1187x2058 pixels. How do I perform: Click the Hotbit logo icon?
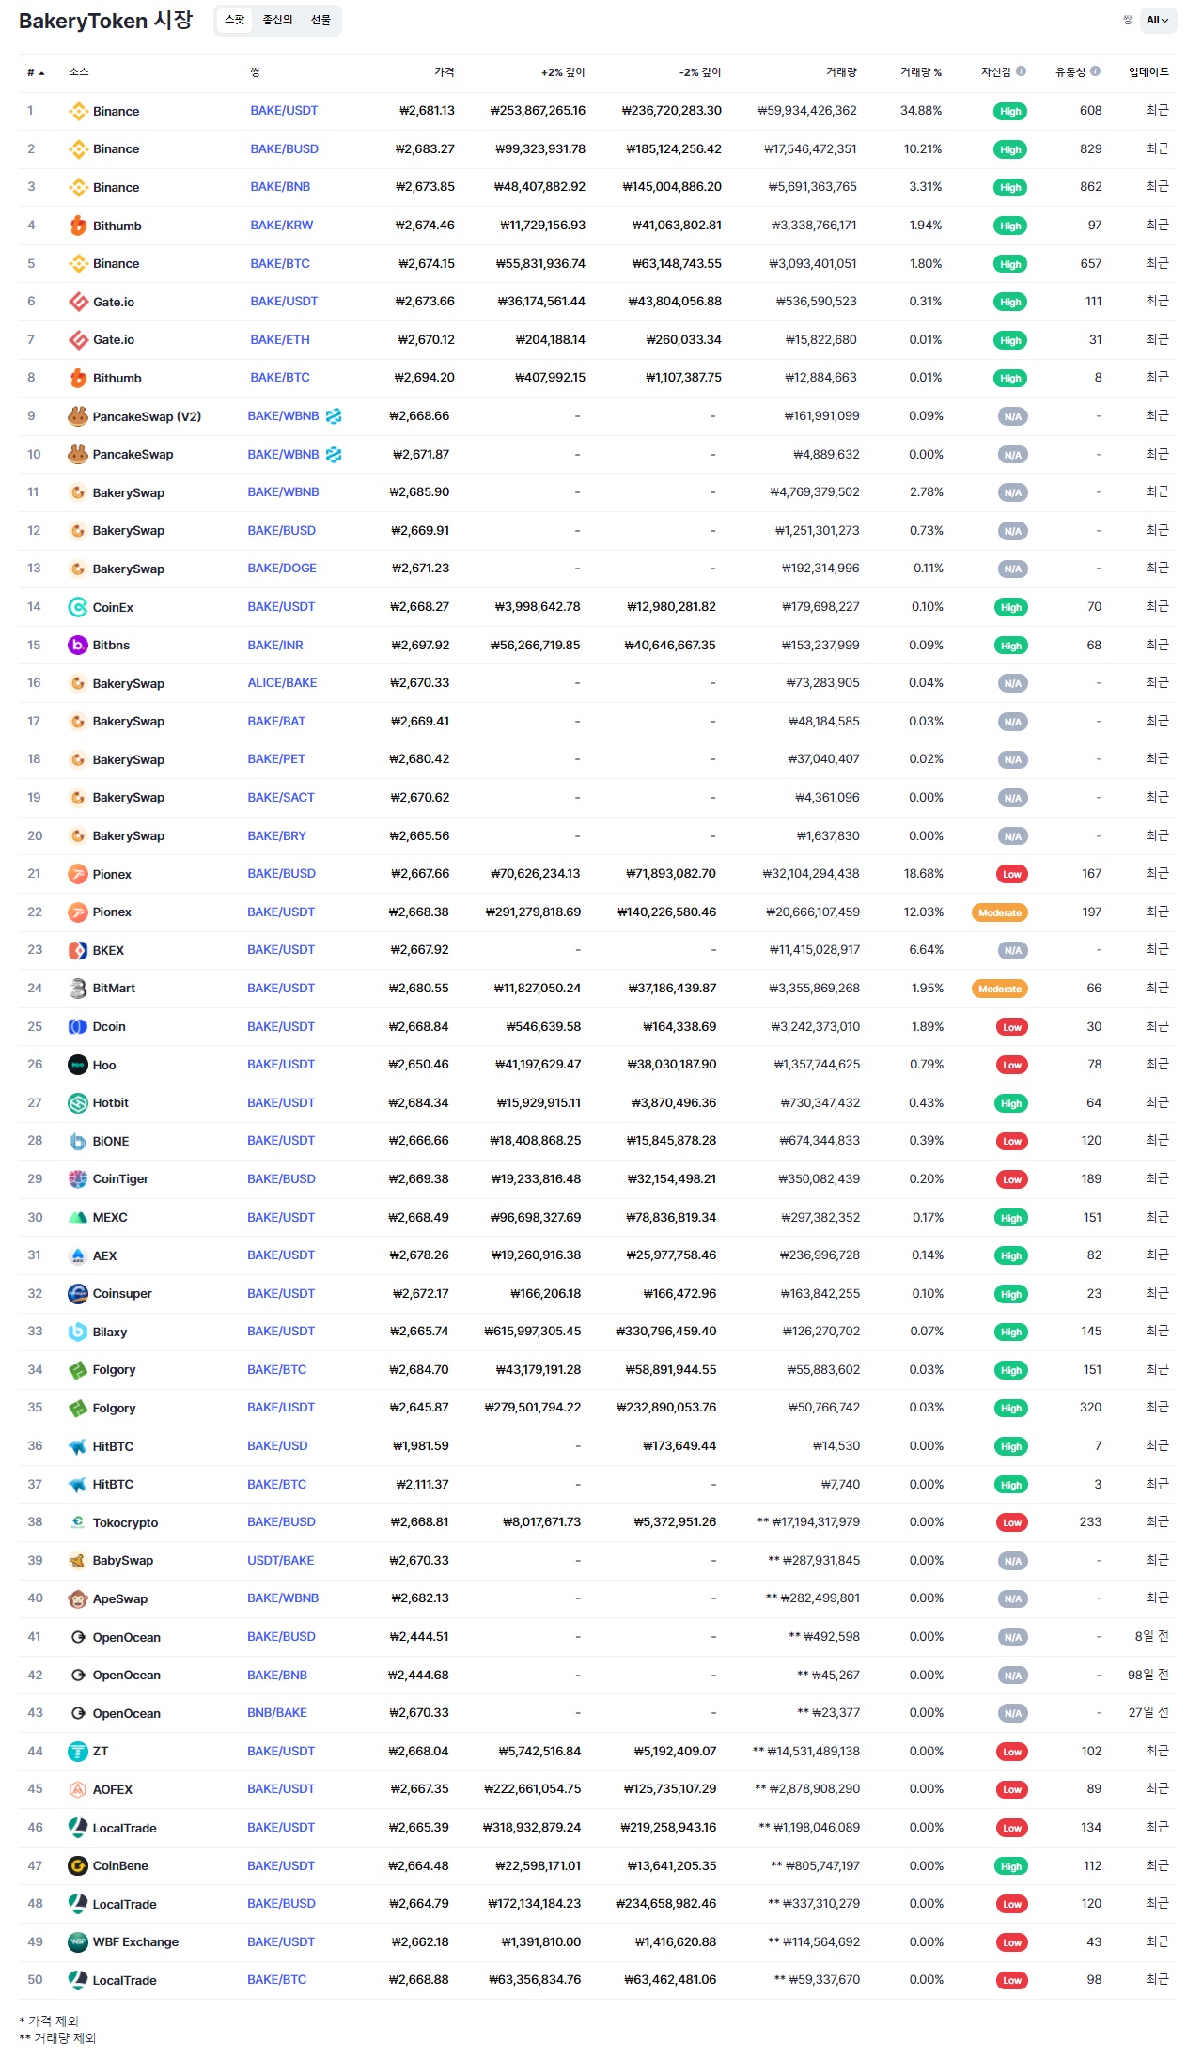click(78, 1102)
